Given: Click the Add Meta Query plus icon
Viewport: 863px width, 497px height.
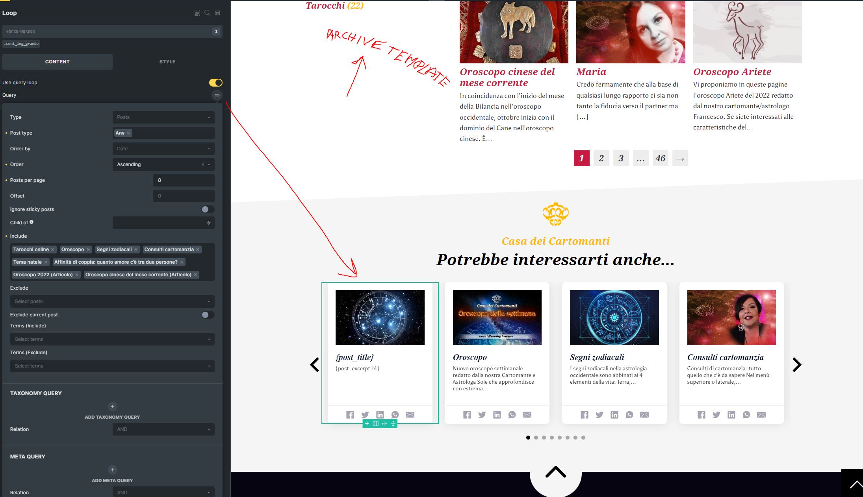Looking at the screenshot, I should coord(112,470).
